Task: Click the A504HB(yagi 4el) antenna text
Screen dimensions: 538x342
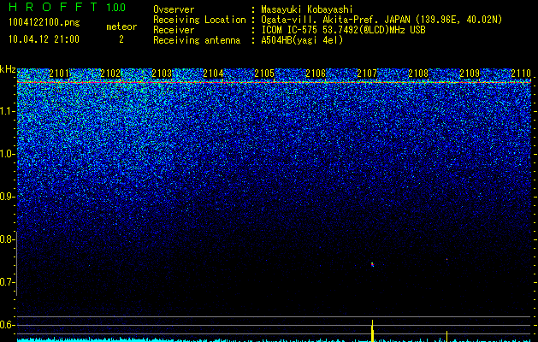Action: [302, 40]
